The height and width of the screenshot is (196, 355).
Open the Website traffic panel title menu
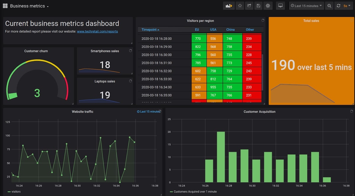[x=83, y=111]
